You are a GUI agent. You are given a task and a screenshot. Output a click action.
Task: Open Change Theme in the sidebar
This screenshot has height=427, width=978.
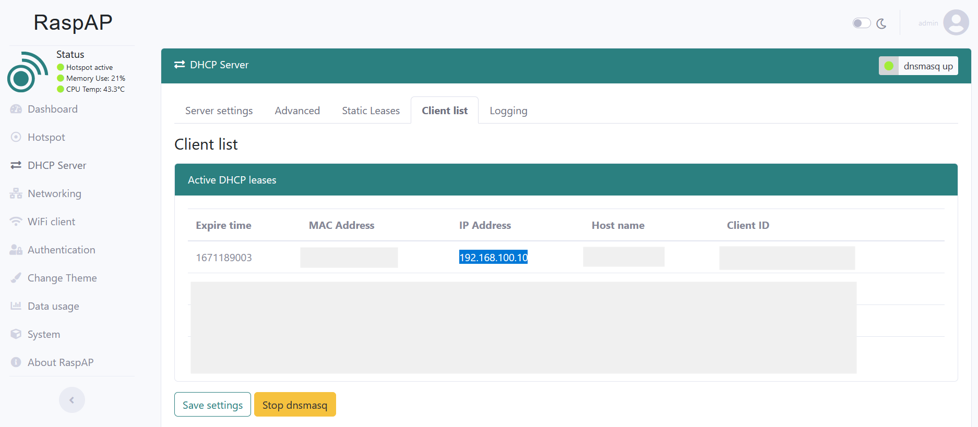click(62, 278)
